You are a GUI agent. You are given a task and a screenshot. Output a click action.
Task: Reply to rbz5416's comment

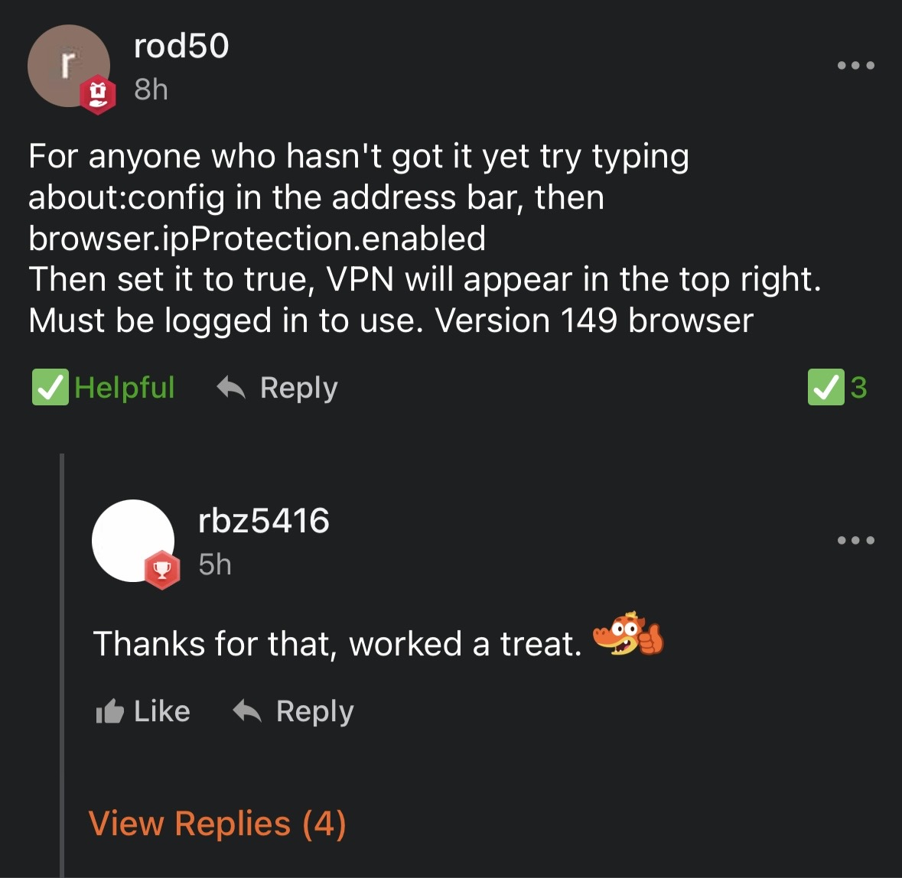[x=314, y=712]
